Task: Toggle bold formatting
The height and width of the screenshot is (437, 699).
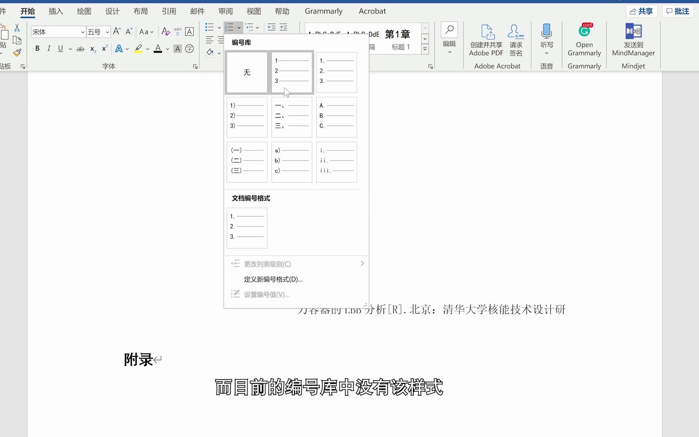Action: point(37,49)
